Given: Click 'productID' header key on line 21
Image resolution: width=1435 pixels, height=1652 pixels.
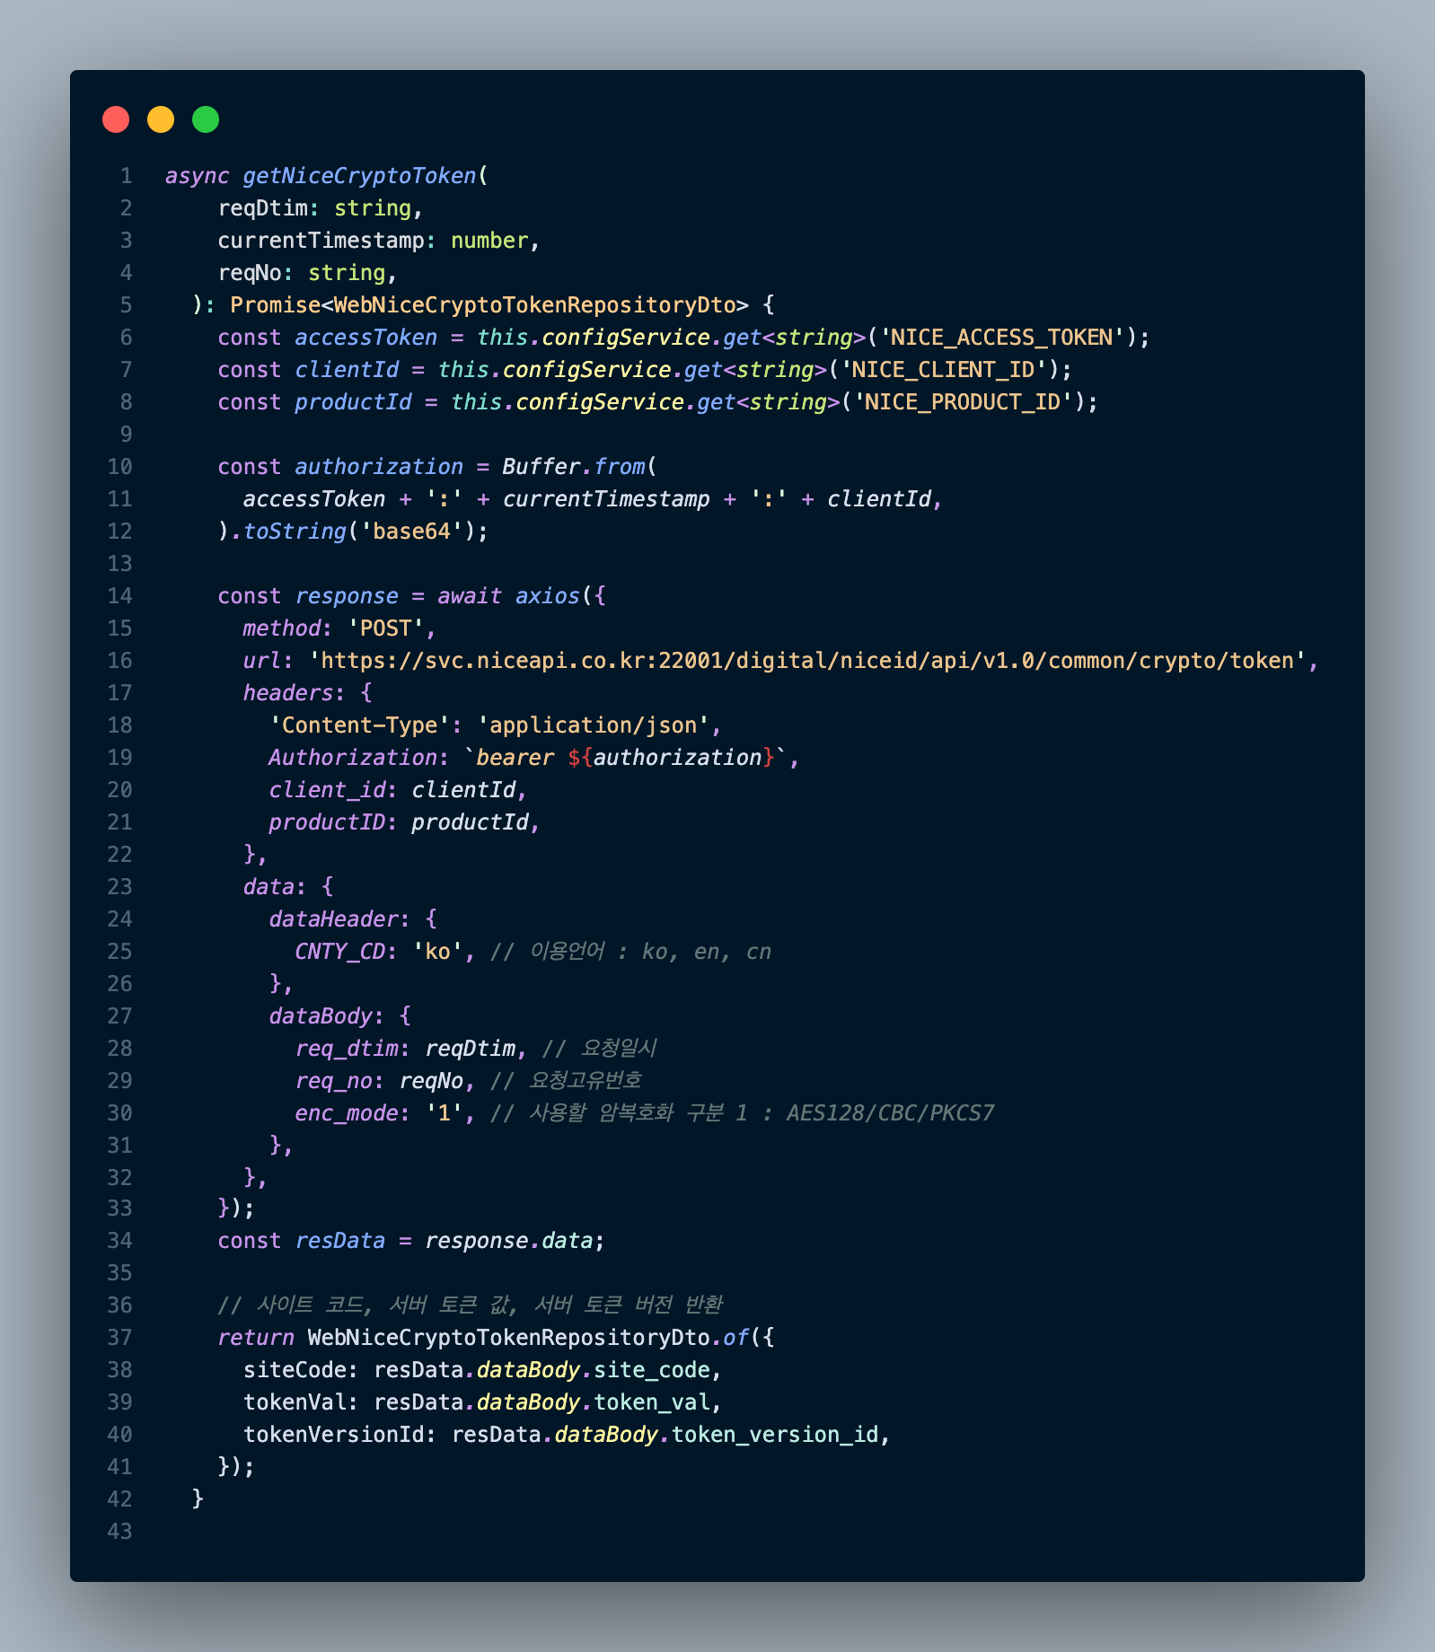Looking at the screenshot, I should pos(327,822).
